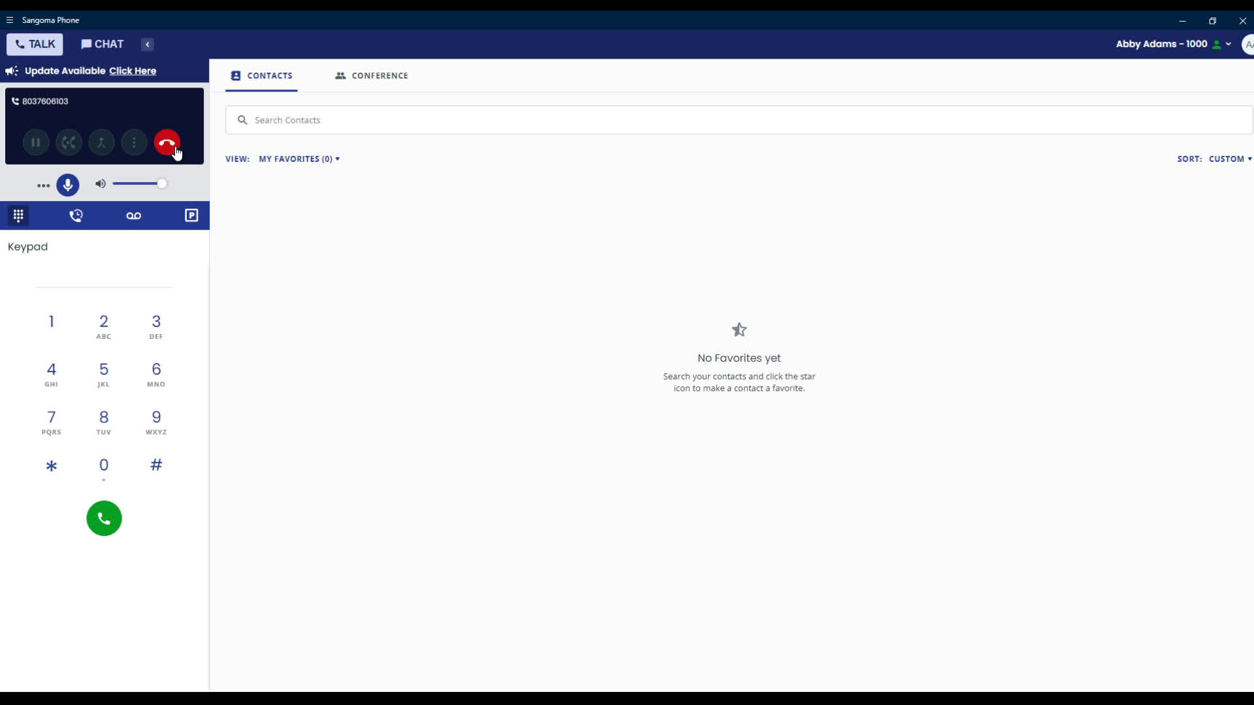Expand audio device options beside the mic
1254x705 pixels.
pyautogui.click(x=42, y=185)
